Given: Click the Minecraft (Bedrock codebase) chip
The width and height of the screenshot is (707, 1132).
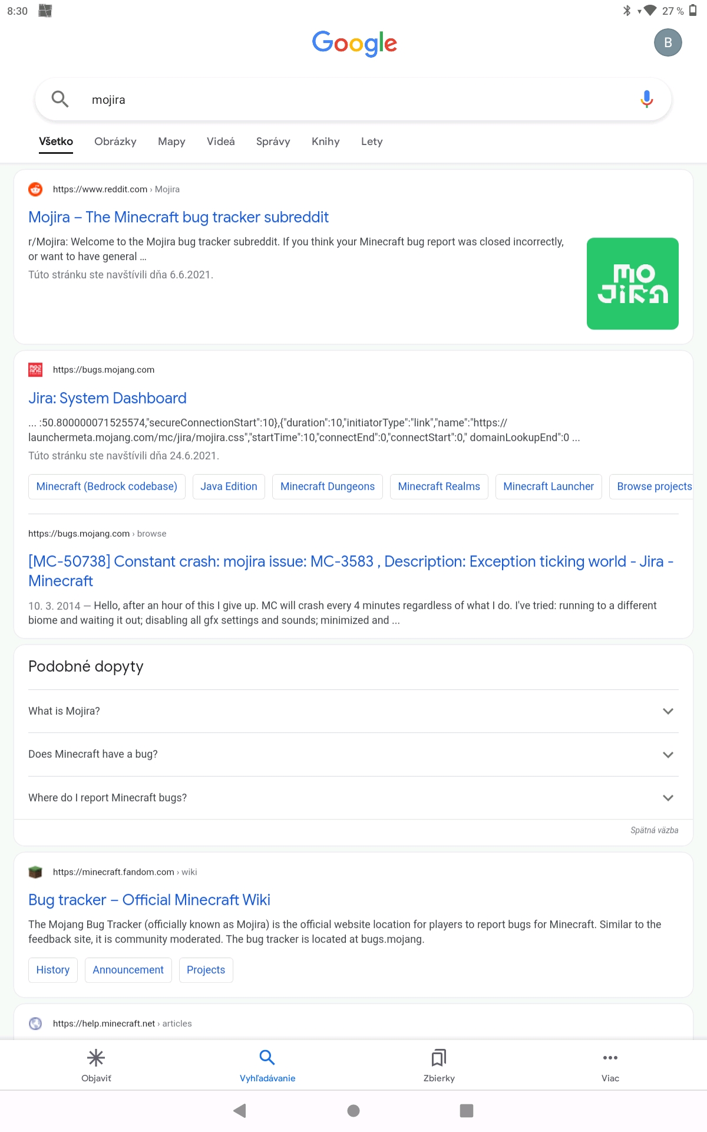Looking at the screenshot, I should (x=107, y=486).
